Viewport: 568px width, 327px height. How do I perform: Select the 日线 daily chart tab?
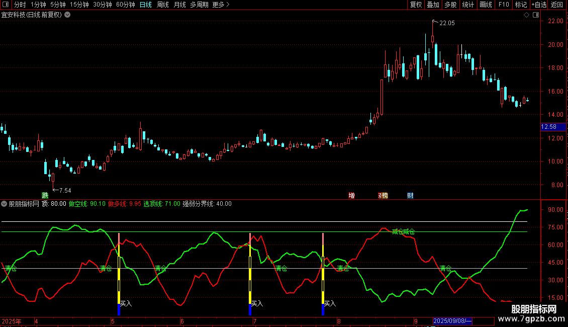(146, 5)
